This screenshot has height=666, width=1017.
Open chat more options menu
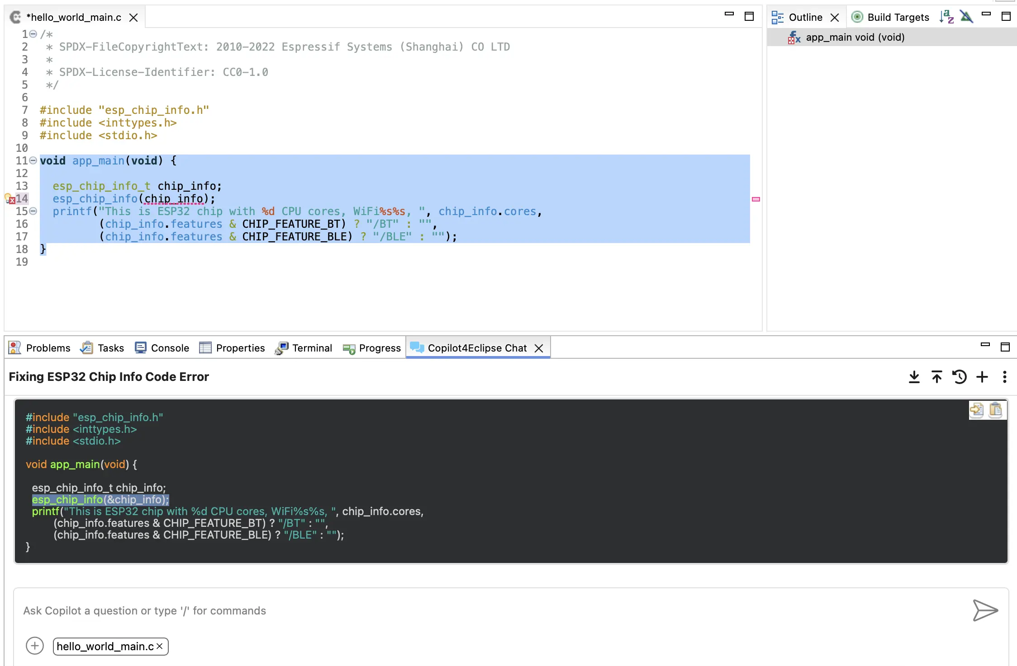[x=1004, y=377]
